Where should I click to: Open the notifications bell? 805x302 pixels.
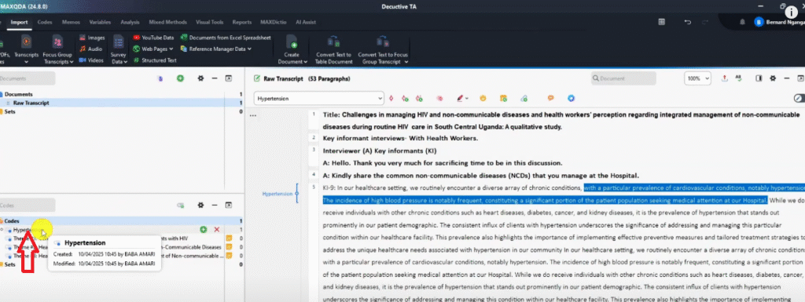(742, 22)
